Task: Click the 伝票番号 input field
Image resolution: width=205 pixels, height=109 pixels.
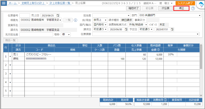Action: (x=25, y=15)
